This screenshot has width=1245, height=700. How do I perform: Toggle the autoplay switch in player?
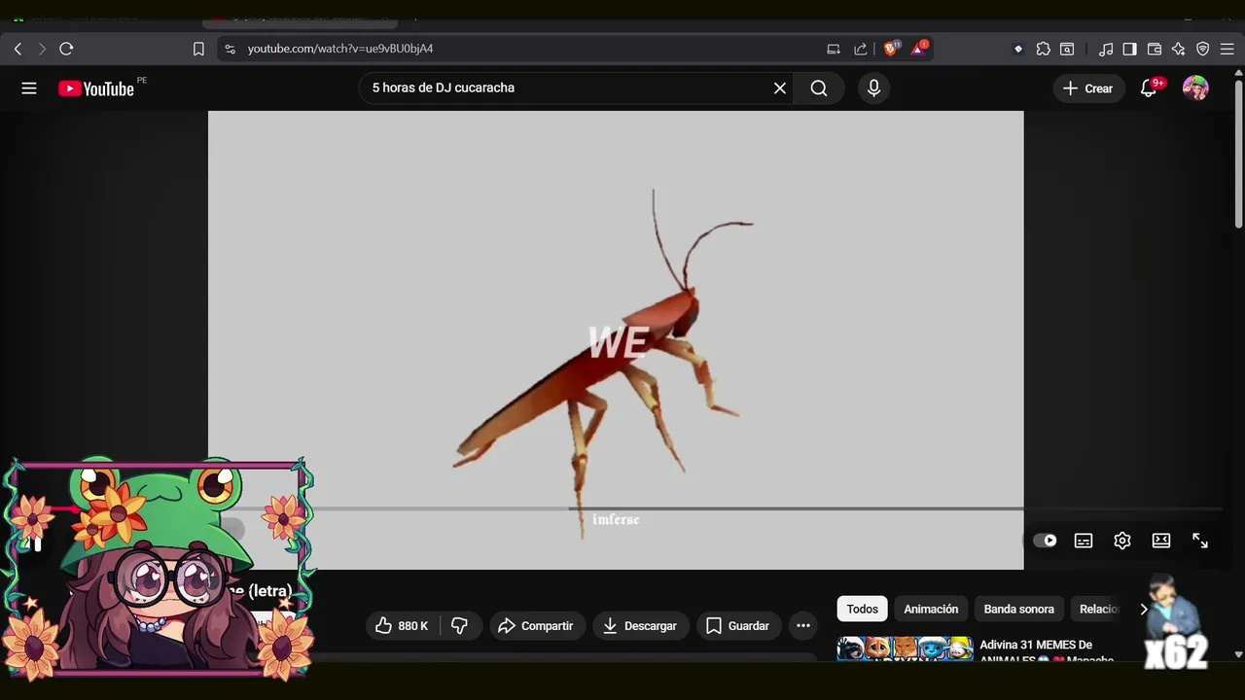1045,541
